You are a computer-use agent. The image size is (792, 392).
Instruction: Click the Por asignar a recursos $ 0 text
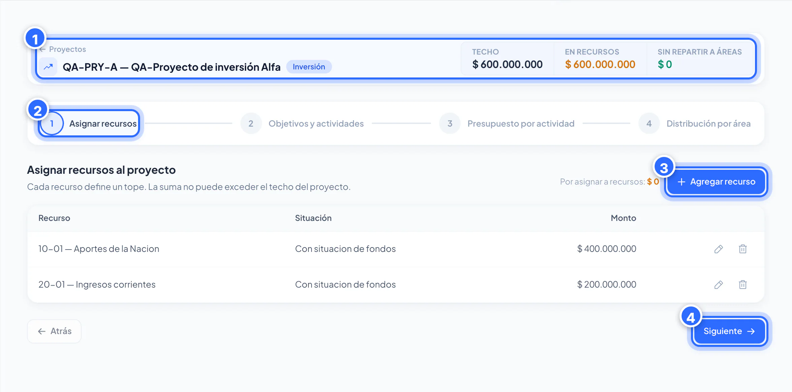pyautogui.click(x=609, y=182)
